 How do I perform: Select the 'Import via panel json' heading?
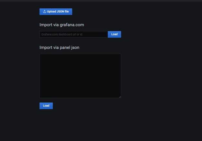[59, 47]
